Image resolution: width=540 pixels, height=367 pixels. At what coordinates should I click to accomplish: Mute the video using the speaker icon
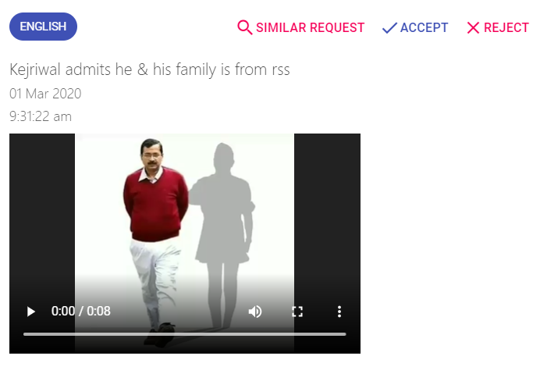[255, 312]
